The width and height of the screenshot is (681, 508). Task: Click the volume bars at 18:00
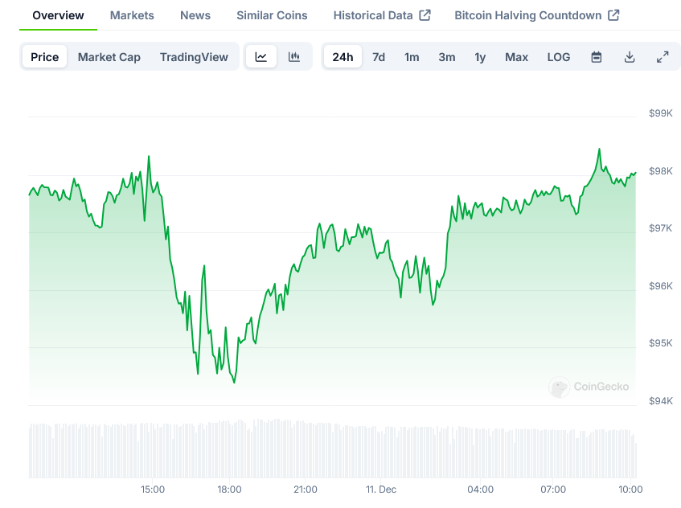229,450
